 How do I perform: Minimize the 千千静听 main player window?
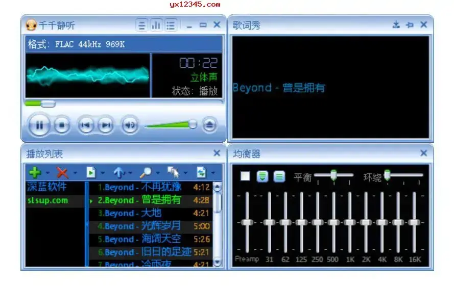point(189,26)
